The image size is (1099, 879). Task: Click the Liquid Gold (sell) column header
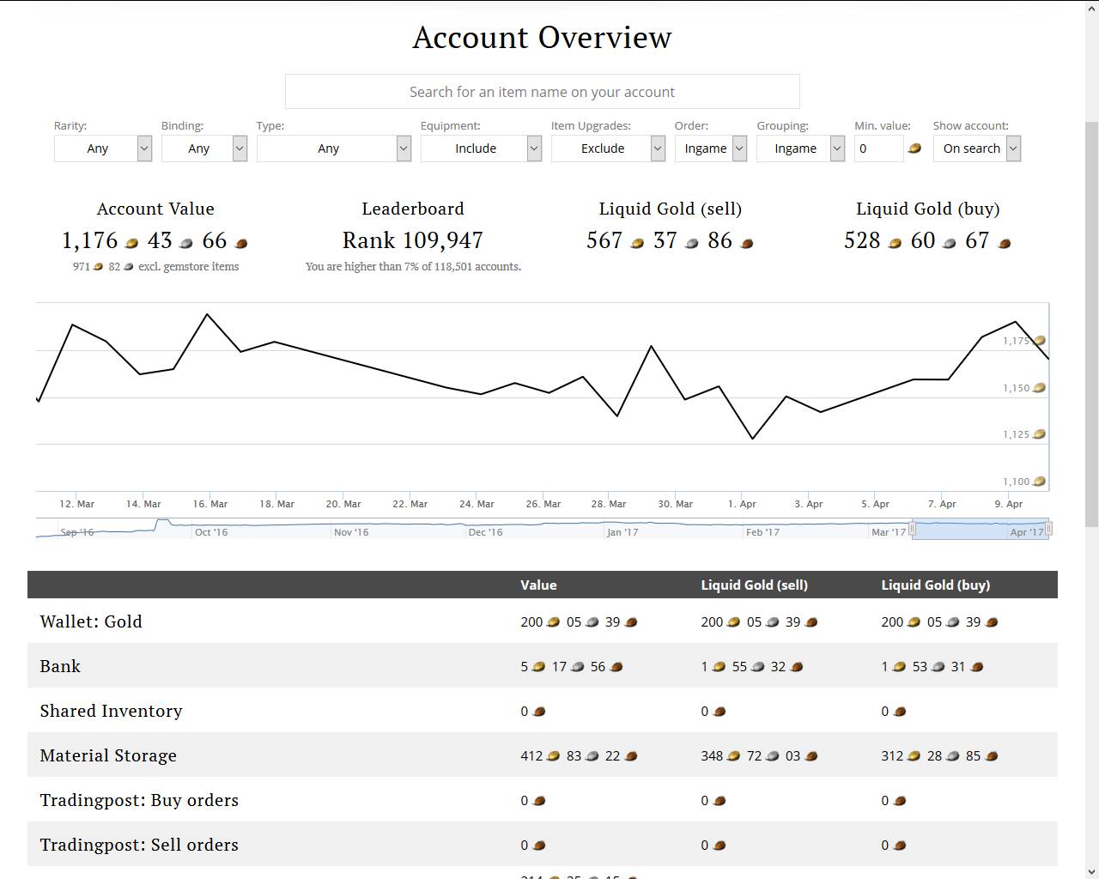[x=754, y=585]
